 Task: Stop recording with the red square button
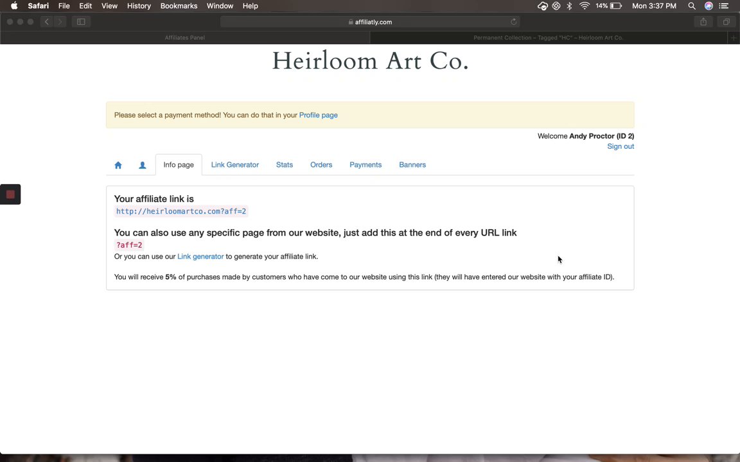click(x=10, y=194)
